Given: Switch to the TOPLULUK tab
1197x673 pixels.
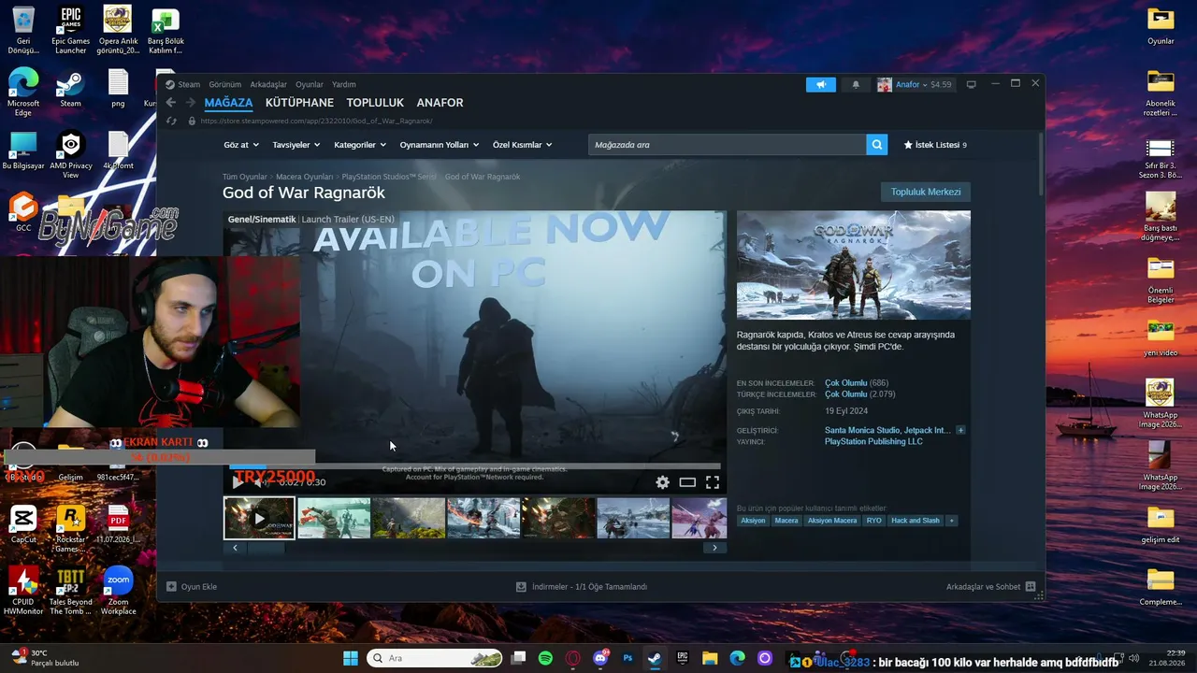Looking at the screenshot, I should tap(375, 103).
